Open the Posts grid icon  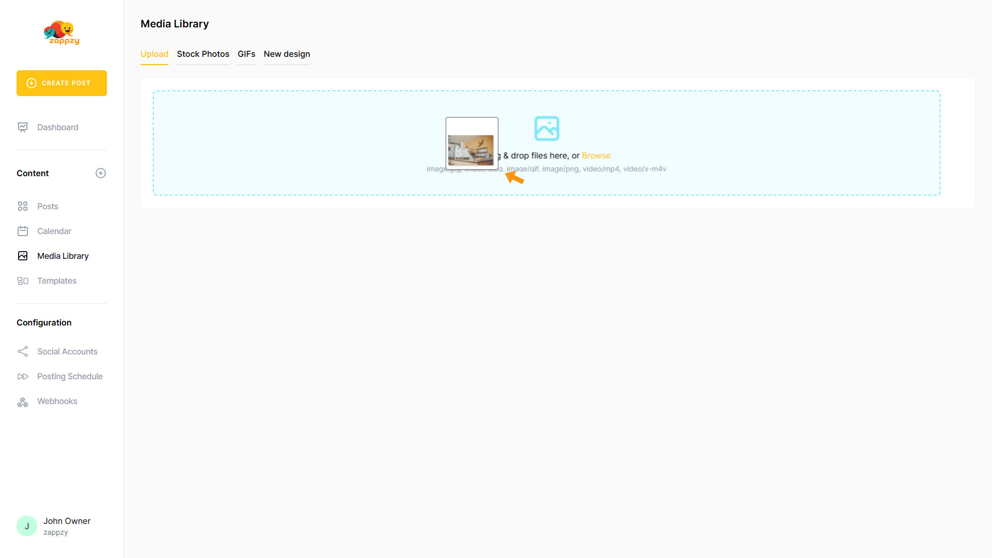click(23, 206)
